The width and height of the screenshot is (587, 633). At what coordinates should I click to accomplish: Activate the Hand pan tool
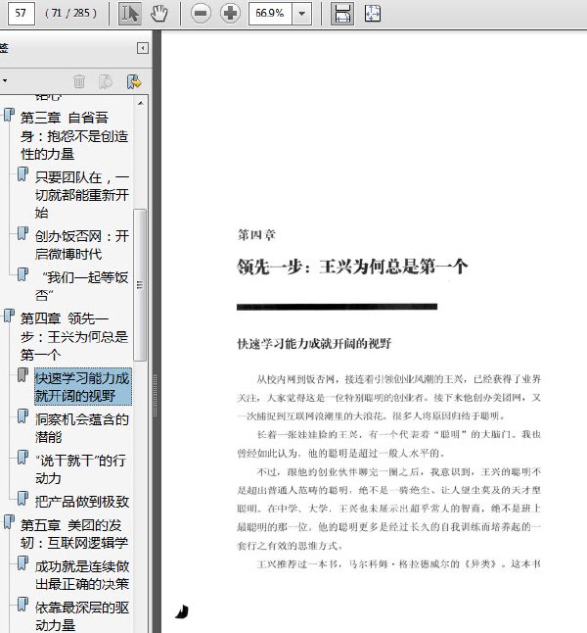[158, 14]
